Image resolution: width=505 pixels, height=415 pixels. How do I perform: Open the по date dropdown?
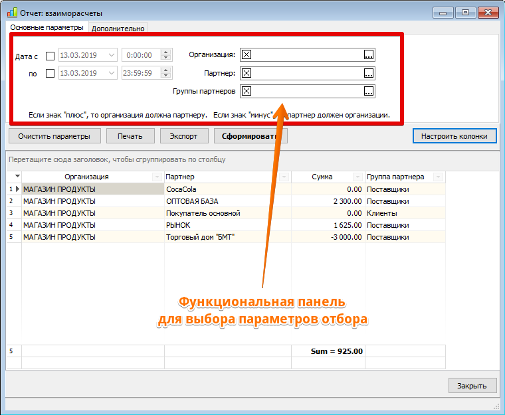(x=112, y=73)
